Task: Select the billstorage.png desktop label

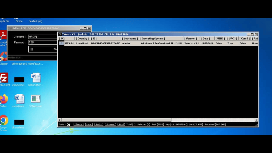Action: point(19,64)
